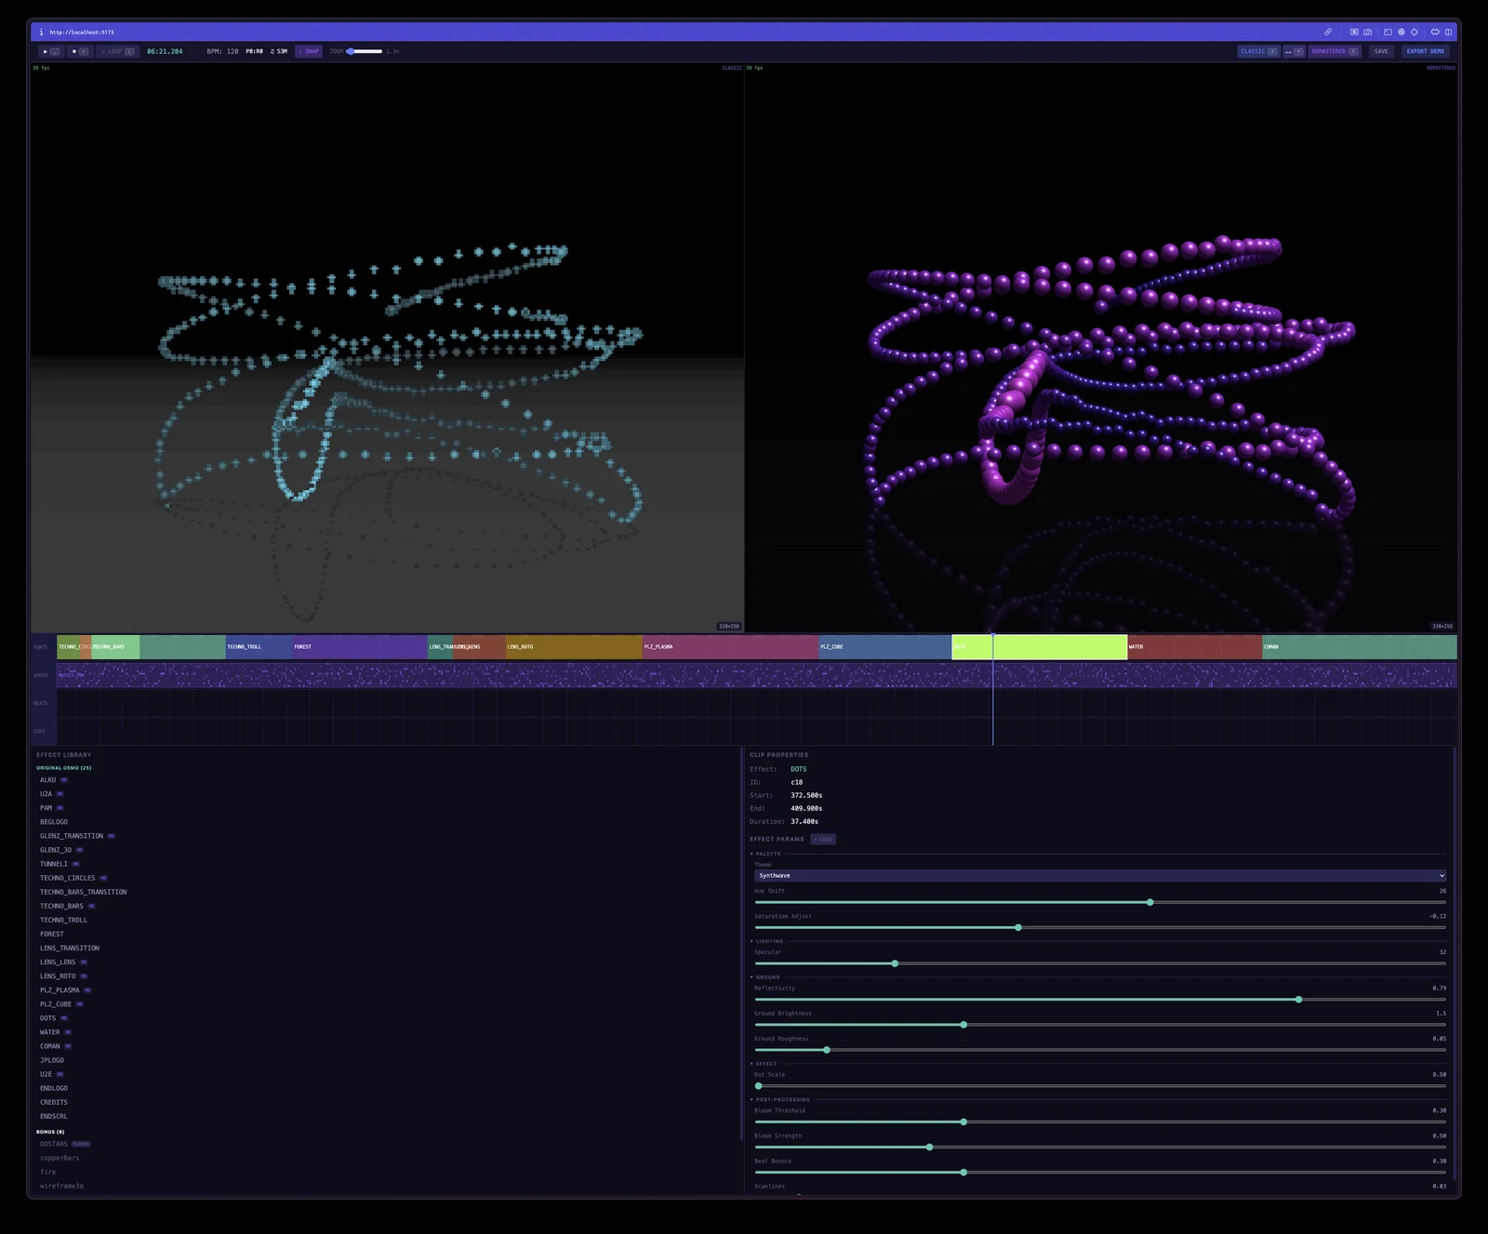Screen dimensions: 1488x1234
Task: Click the SAVE button
Action: click(1381, 51)
